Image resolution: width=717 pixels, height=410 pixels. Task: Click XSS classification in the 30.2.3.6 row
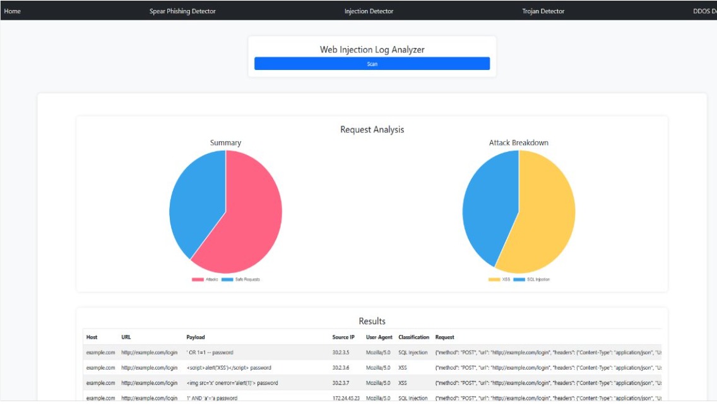403,368
